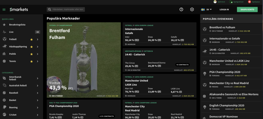Open the help question mark icon
Image resolution: width=263 pixels, height=119 pixels.
click(x=181, y=9)
